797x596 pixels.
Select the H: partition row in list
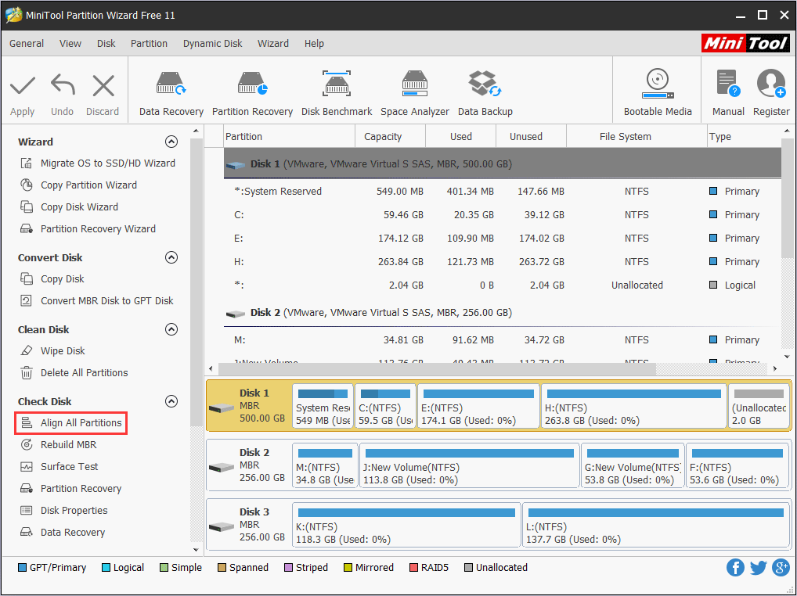click(x=502, y=261)
